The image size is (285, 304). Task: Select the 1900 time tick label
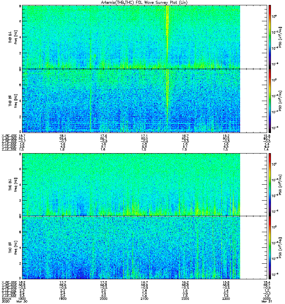(x=63, y=299)
